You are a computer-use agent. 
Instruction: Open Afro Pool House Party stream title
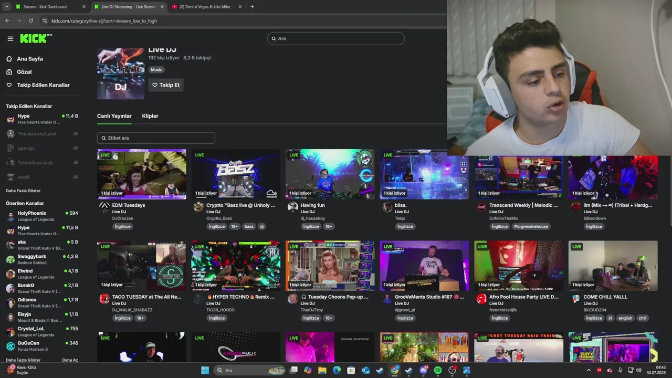(524, 297)
